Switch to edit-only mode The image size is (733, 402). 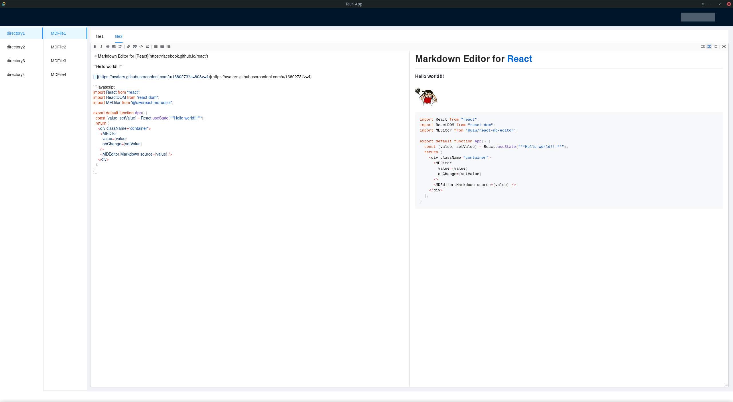[703, 46]
